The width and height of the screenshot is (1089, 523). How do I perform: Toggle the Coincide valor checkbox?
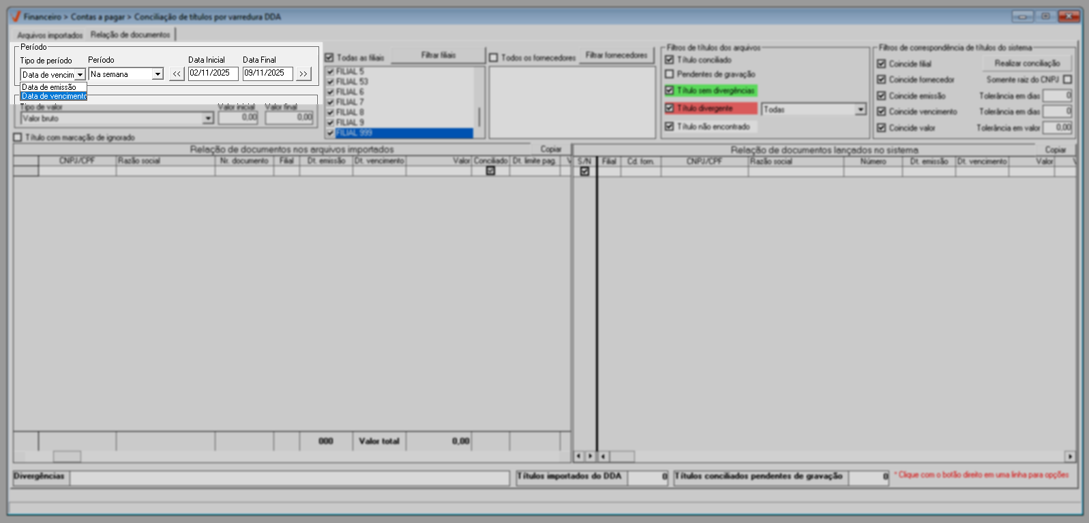pos(882,128)
